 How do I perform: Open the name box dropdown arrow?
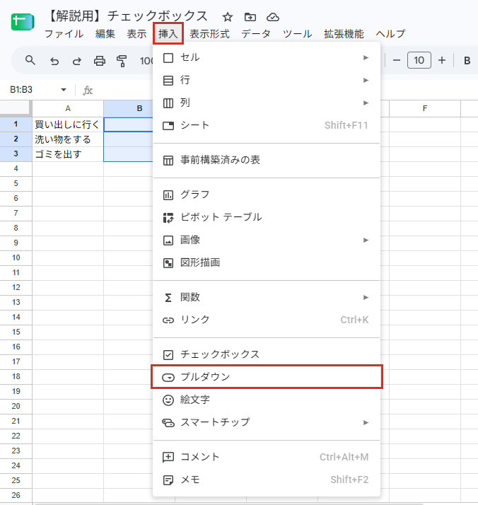64,90
